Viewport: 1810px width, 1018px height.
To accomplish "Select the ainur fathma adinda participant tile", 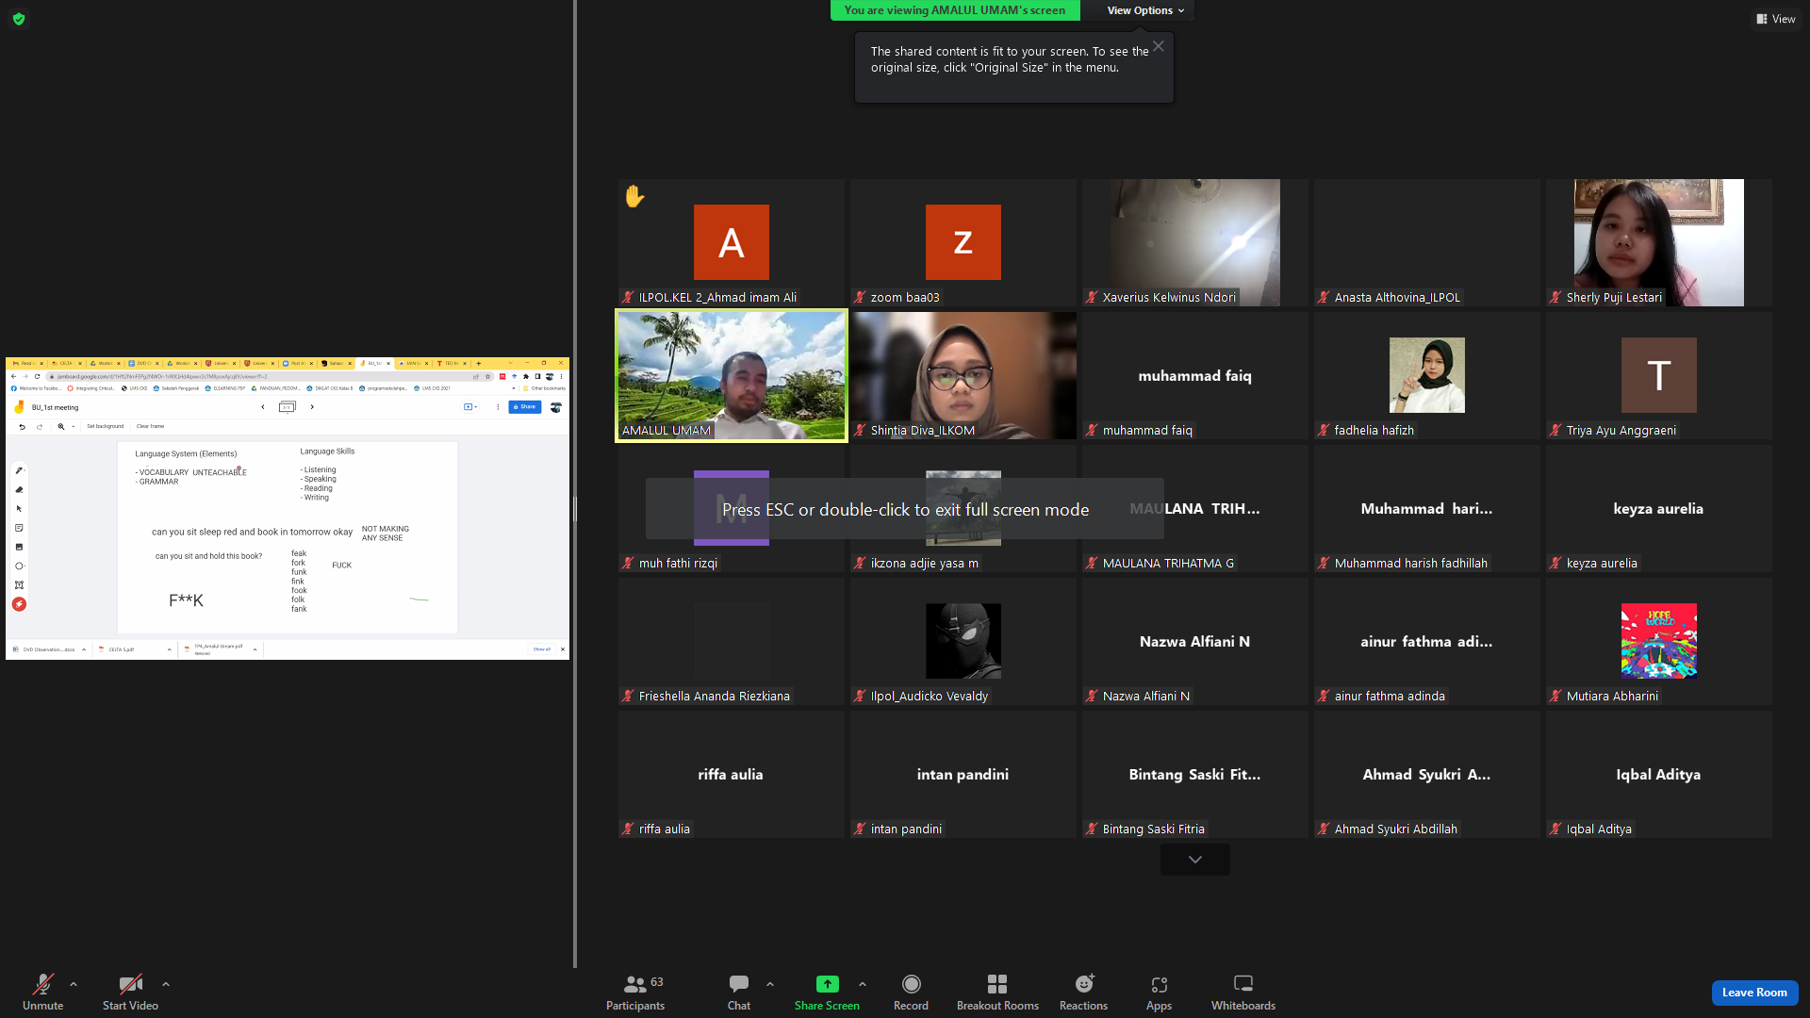I will [1427, 641].
